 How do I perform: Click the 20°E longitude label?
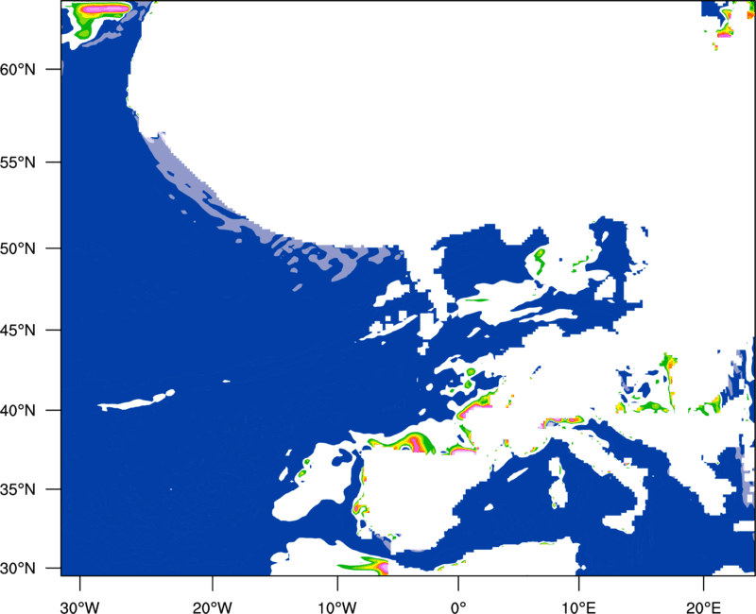pos(703,607)
